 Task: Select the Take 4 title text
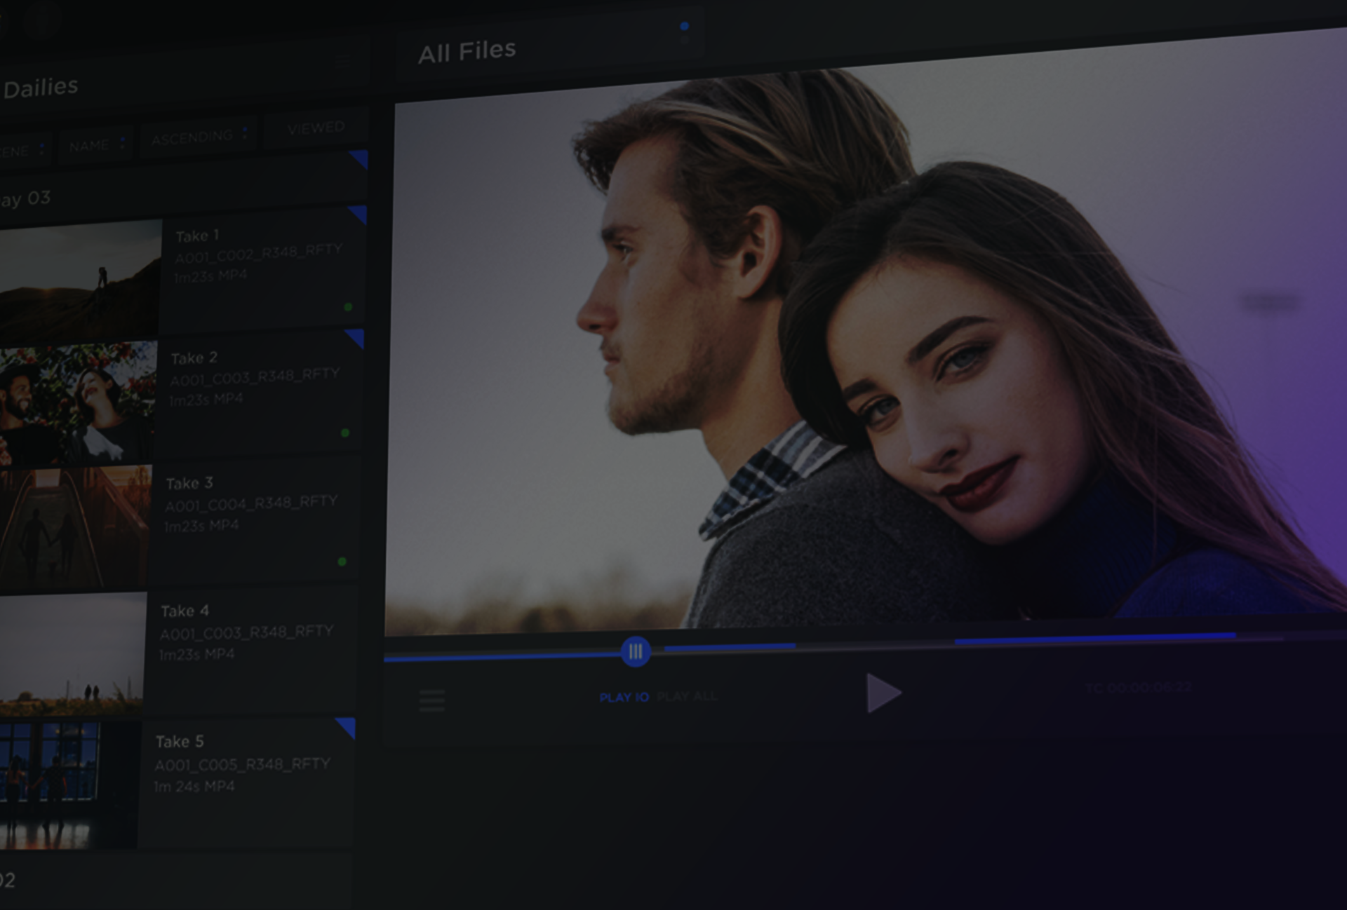click(x=185, y=611)
